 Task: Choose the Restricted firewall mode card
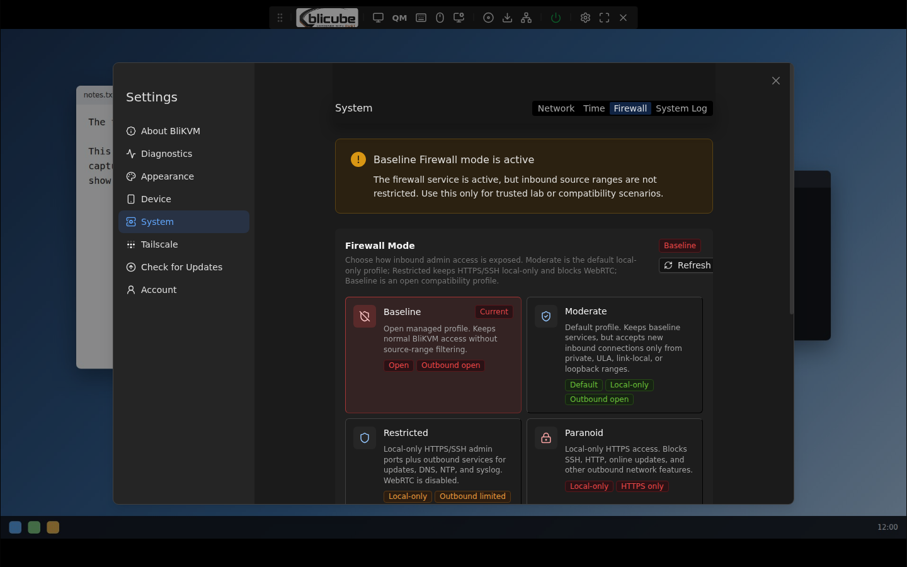433,461
